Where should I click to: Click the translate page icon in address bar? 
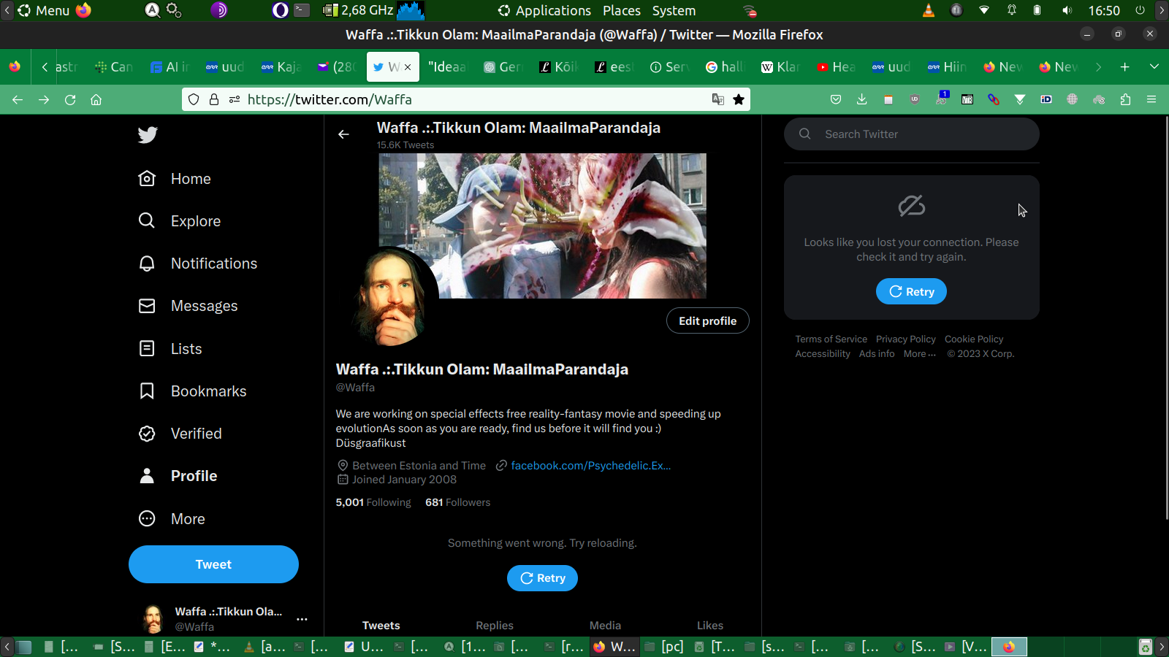(718, 99)
